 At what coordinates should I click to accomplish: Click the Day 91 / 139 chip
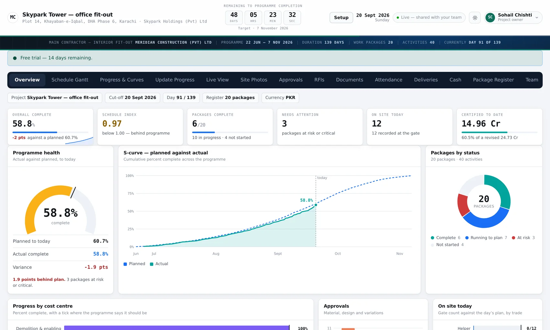click(181, 98)
